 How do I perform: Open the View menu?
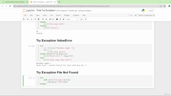(x=38, y=15)
